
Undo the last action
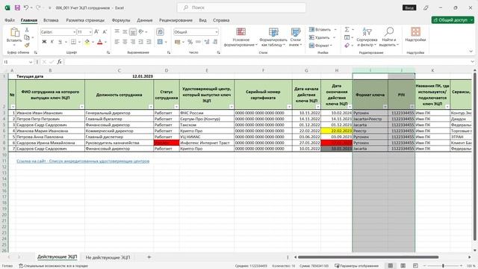click(26, 7)
